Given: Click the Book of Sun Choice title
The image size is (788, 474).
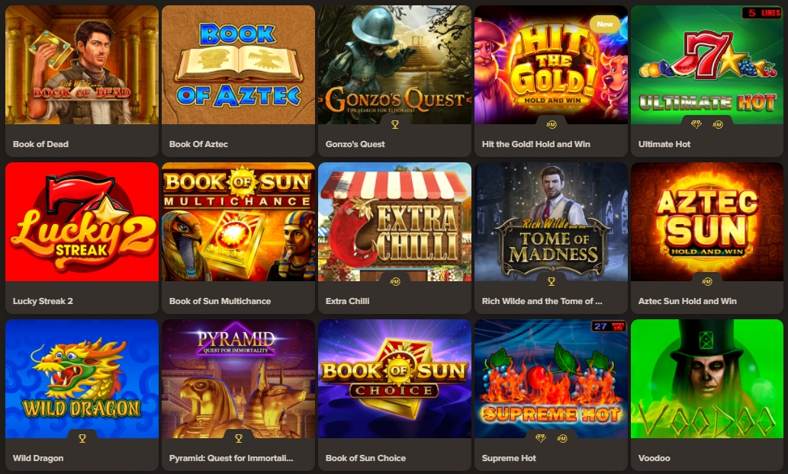Looking at the screenshot, I should 366,458.
